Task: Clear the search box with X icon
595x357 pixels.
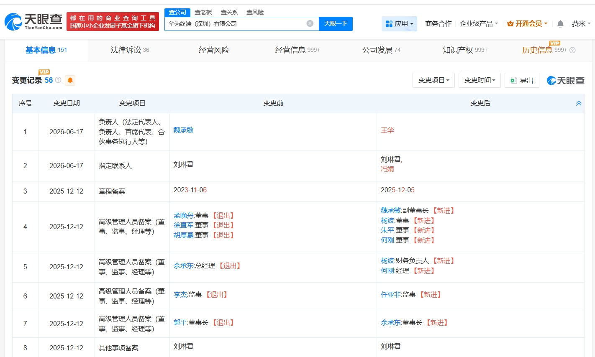Action: pyautogui.click(x=310, y=23)
